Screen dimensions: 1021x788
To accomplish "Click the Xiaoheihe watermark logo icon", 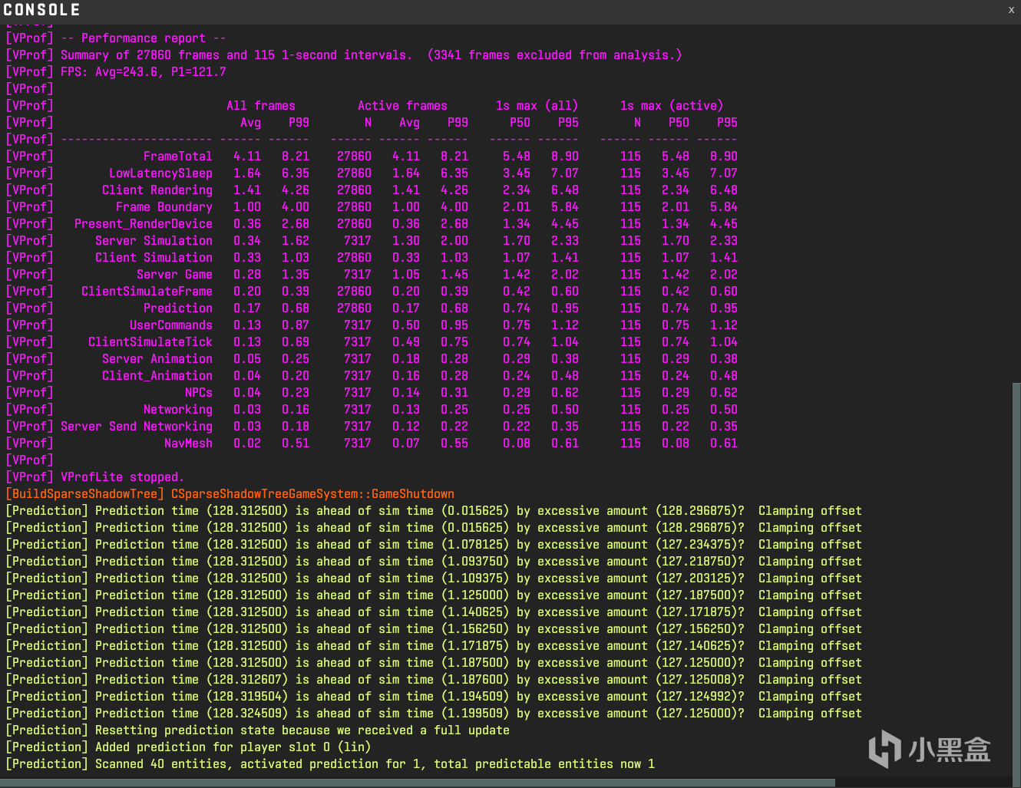I will (x=884, y=749).
